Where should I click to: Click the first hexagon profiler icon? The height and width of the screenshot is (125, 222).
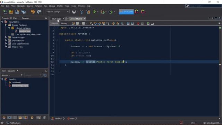coord(137,11)
